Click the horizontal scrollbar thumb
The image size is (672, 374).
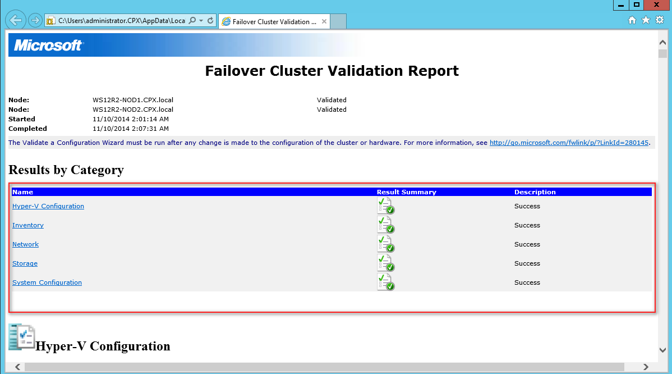(324, 367)
